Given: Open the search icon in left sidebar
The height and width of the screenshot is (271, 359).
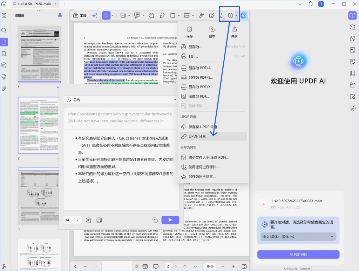Looking at the screenshot, I should tap(4, 30).
